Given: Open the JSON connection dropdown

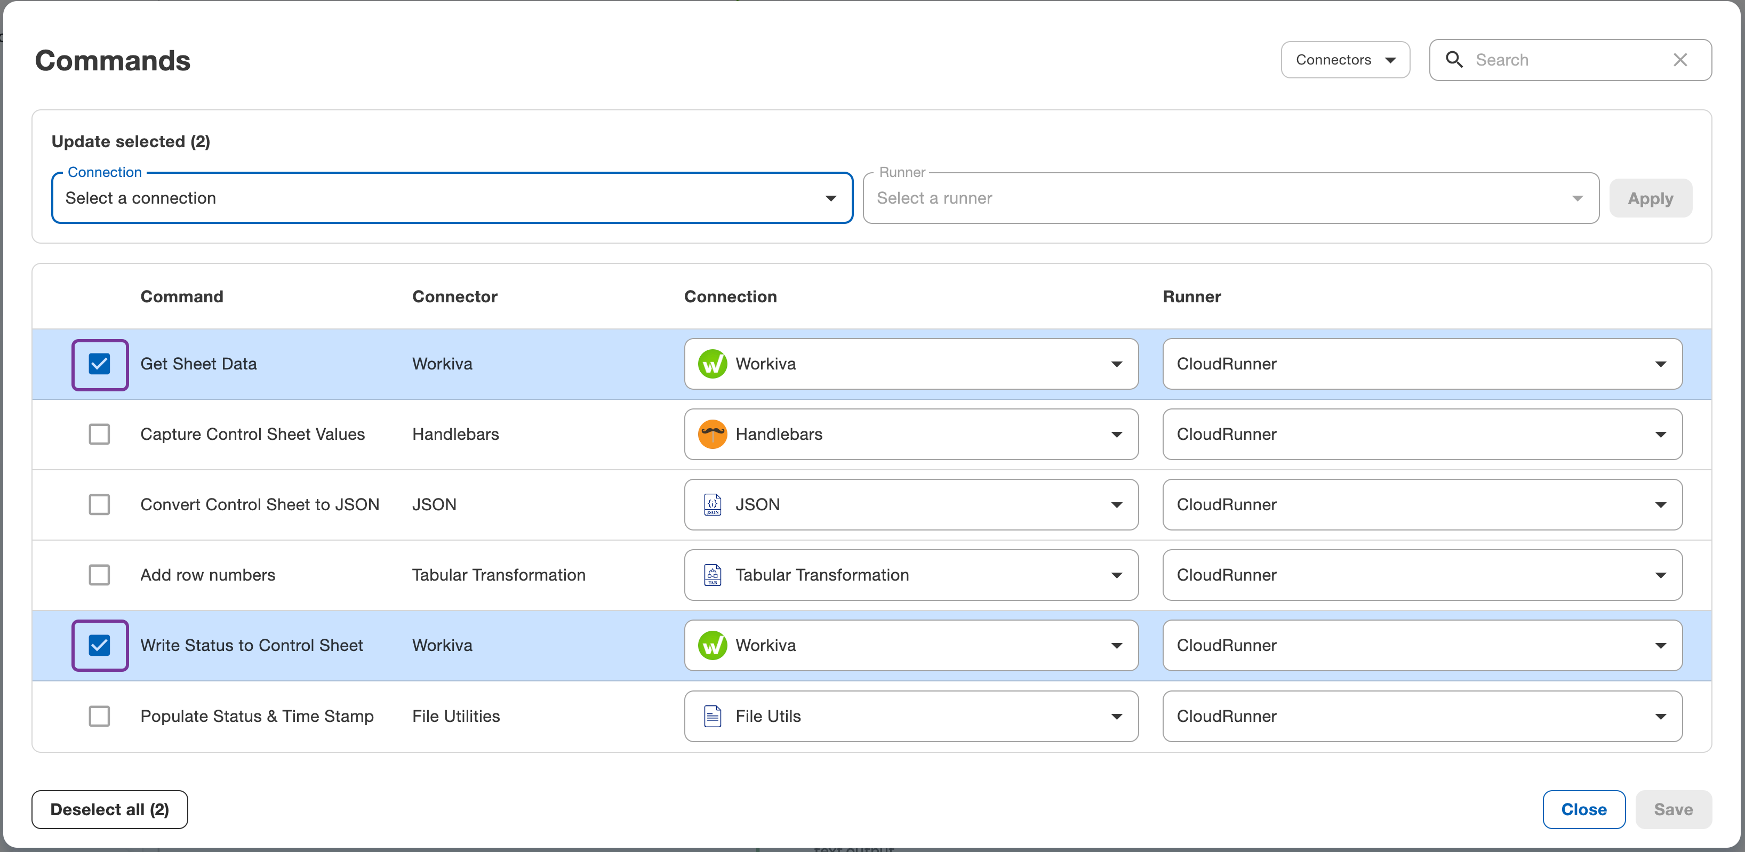Looking at the screenshot, I should [x=911, y=504].
